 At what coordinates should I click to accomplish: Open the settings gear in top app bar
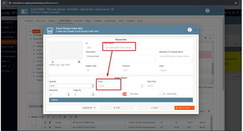[233, 13]
